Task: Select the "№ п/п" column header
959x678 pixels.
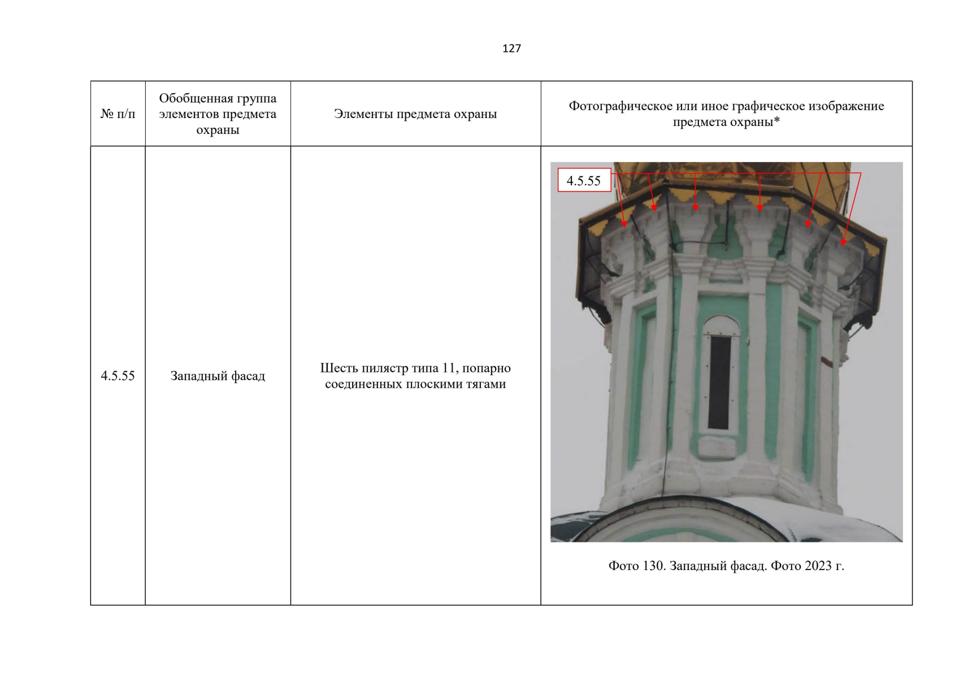Action: click(118, 114)
